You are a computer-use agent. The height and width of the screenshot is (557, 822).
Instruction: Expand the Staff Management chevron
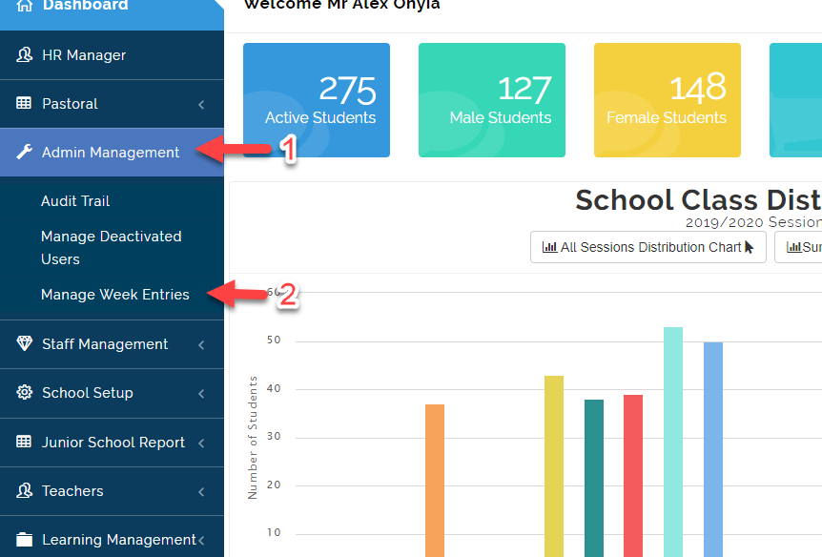tap(201, 344)
